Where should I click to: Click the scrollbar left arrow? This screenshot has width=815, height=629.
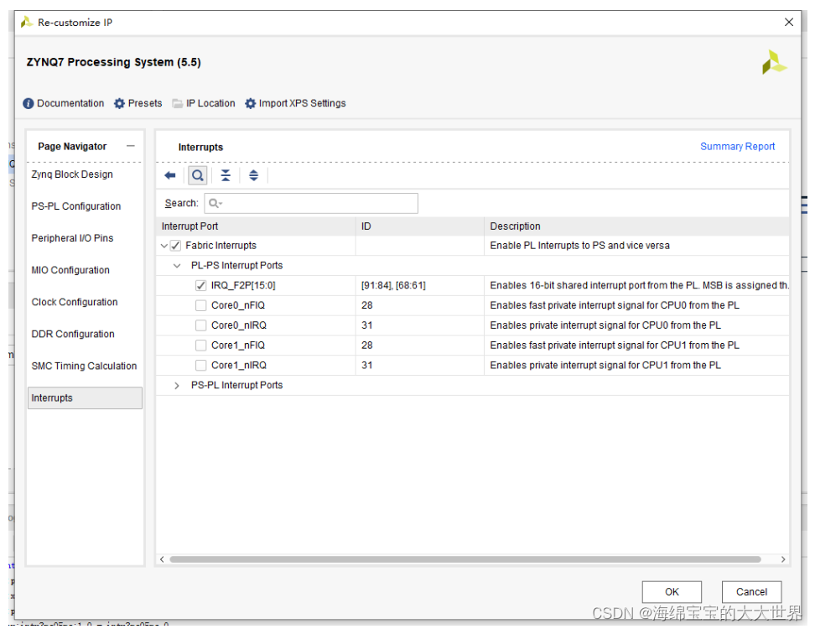pos(162,560)
